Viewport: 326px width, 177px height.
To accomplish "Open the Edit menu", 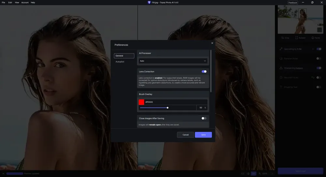I will (x=10, y=3).
